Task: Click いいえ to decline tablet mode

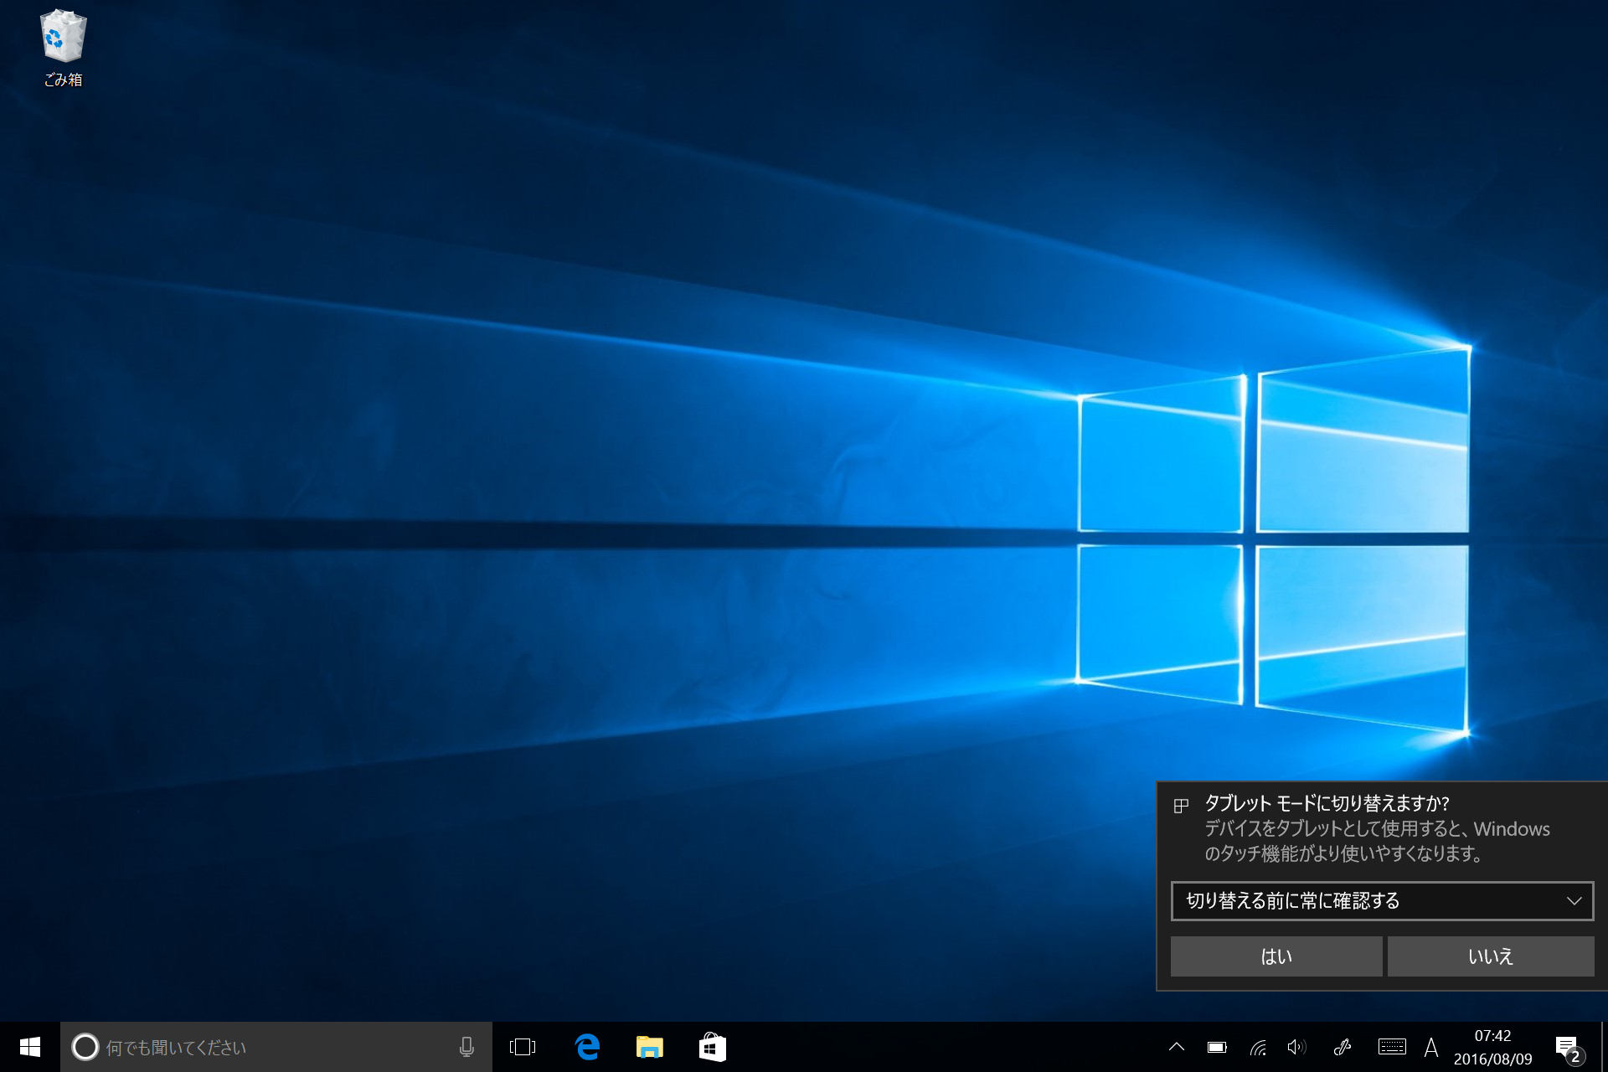Action: (1490, 956)
